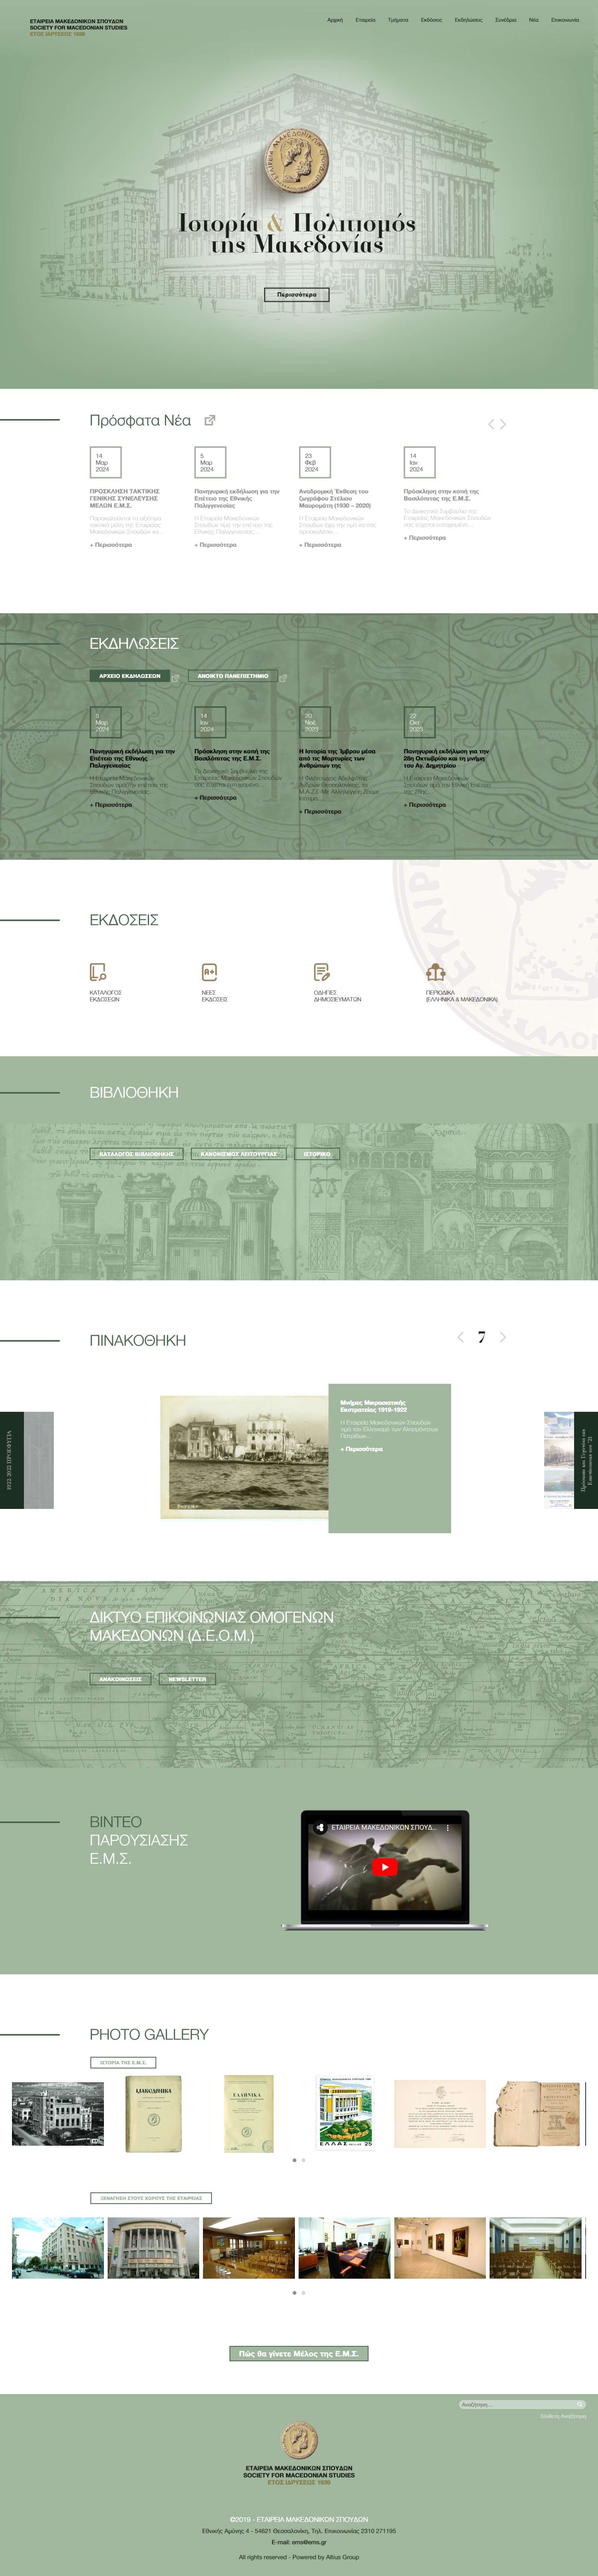Select the Περιοδικά scales icon
Viewport: 598px width, 2576px height.
click(x=435, y=971)
